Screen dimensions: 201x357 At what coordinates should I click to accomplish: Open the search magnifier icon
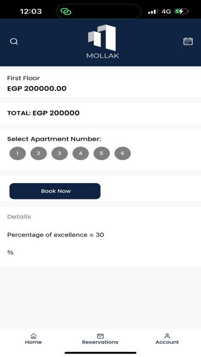[x=14, y=42]
